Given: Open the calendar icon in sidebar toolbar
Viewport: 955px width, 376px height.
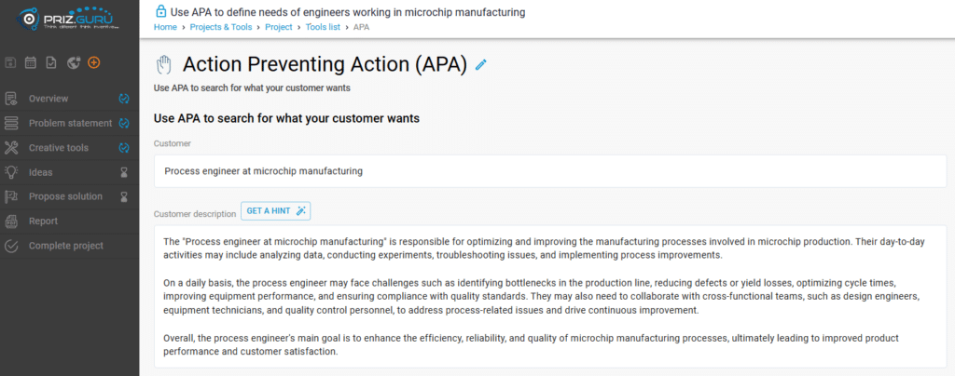Looking at the screenshot, I should coord(31,62).
